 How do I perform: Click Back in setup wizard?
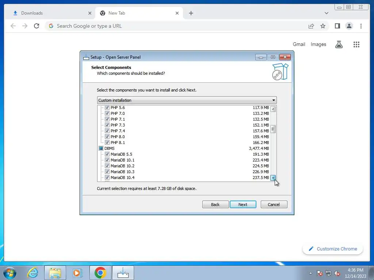(215, 204)
